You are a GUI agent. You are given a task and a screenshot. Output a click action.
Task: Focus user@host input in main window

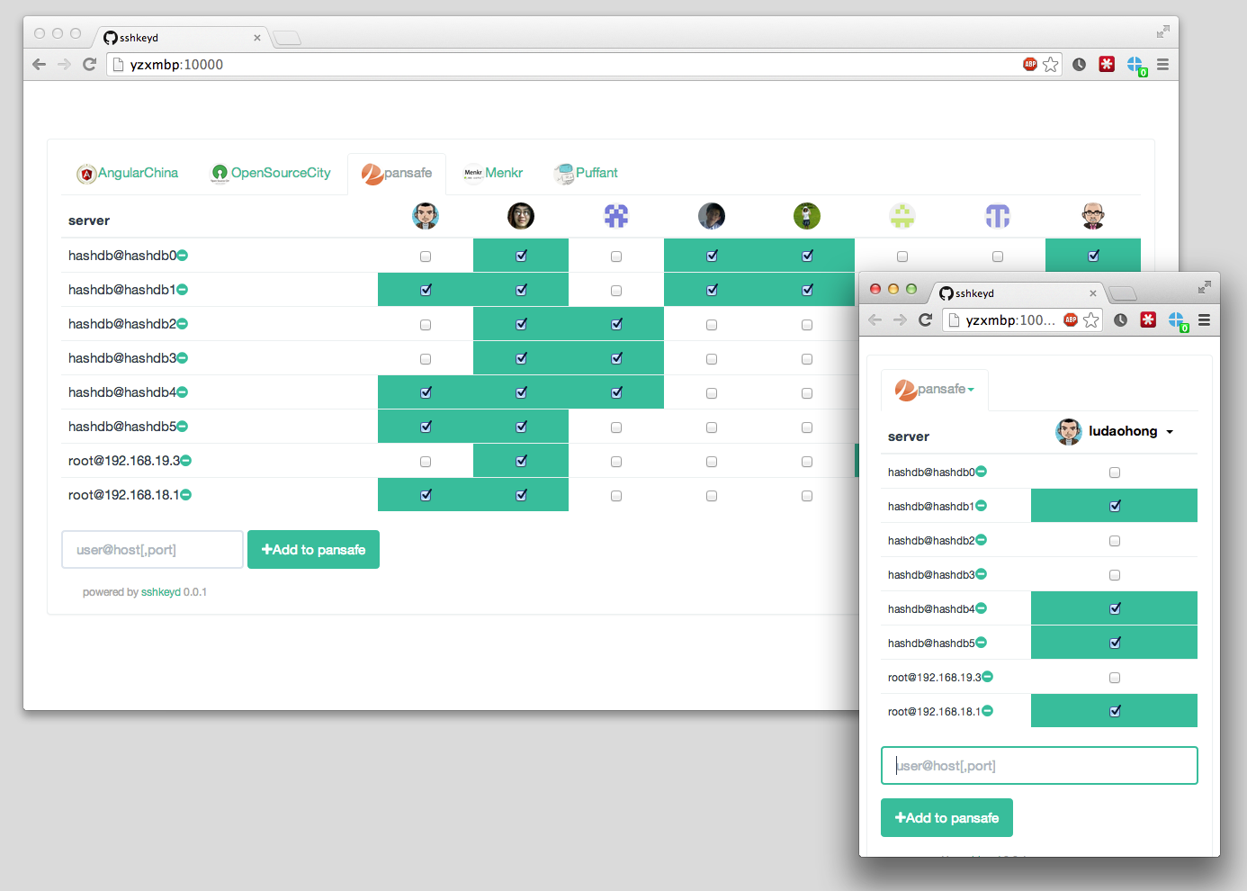(x=152, y=550)
